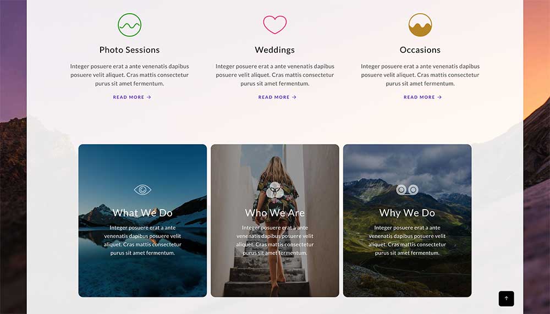Click the double-circle icon above Why We Do
The width and height of the screenshot is (550, 314).
(x=407, y=190)
